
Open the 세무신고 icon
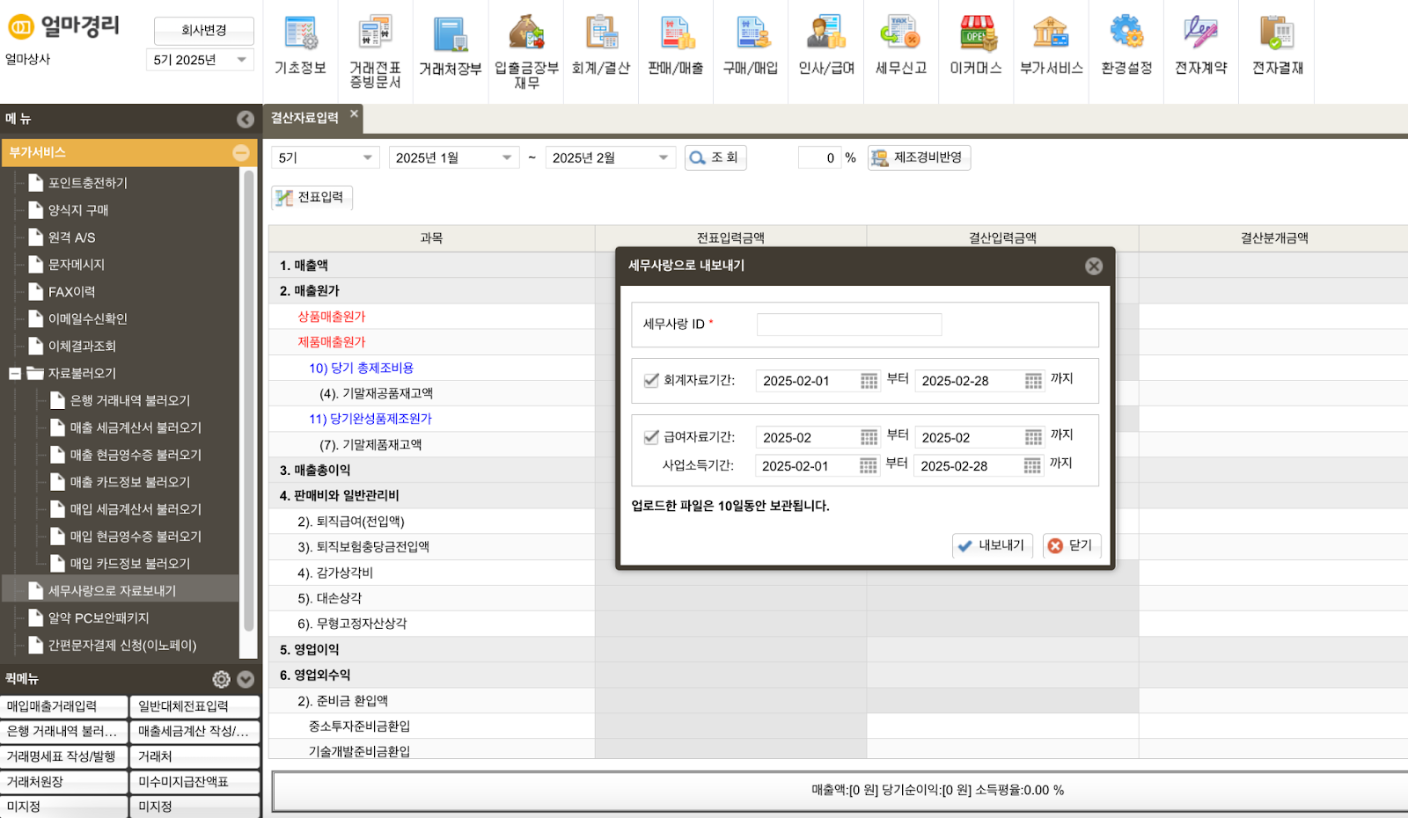901,45
